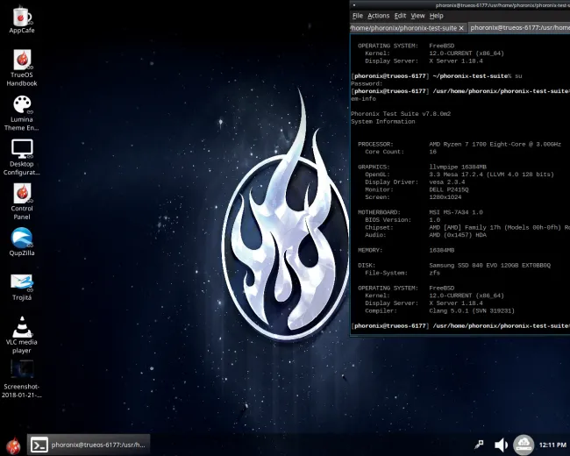Open the Help menu in terminal
Viewport: 570px width, 456px height.
coord(436,16)
